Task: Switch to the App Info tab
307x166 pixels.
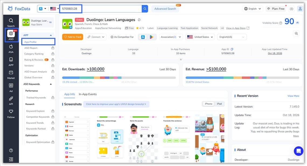Action: [x=69, y=94]
